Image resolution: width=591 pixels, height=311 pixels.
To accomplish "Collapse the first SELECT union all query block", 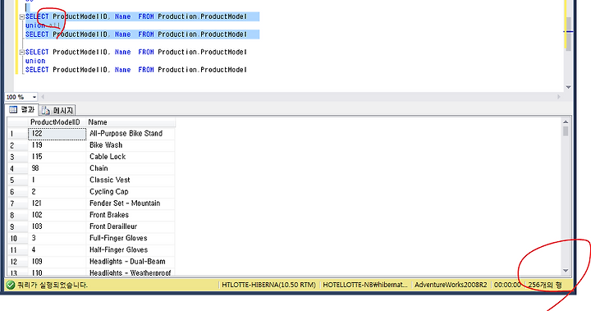I will tap(22, 17).
